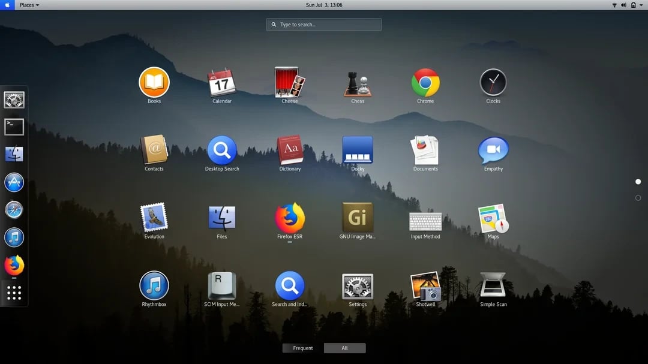Go to the first app page indicator

(638, 182)
